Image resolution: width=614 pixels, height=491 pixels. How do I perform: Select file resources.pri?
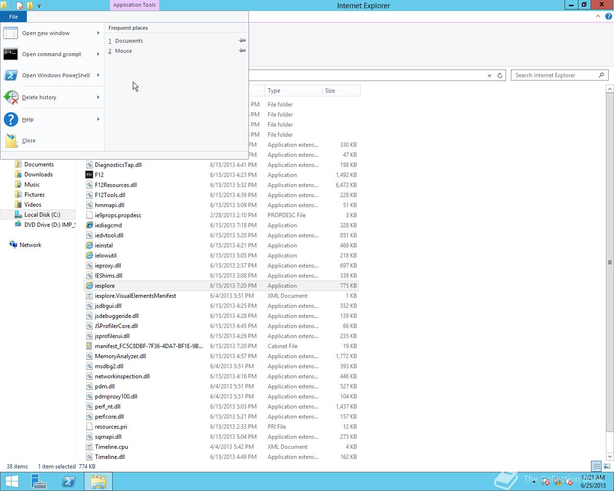[x=111, y=427]
